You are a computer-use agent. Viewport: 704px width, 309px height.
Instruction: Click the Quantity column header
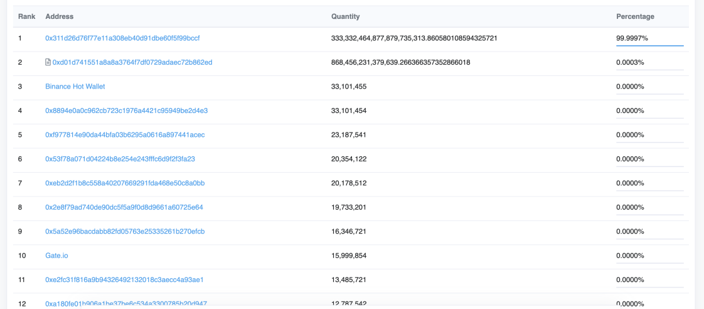[345, 16]
